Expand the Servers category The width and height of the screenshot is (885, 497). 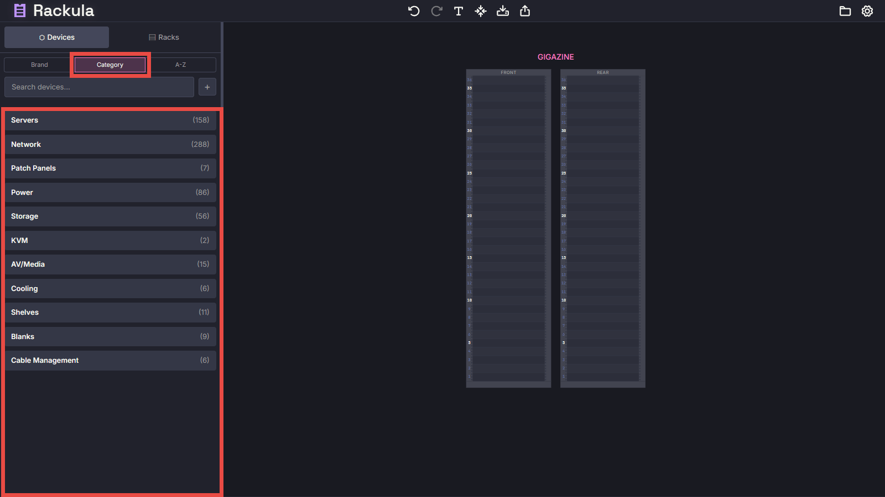tap(110, 120)
